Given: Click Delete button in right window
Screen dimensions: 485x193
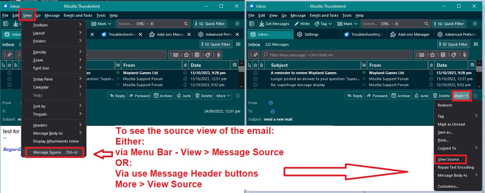Looking at the screenshot, I should click(x=441, y=96).
